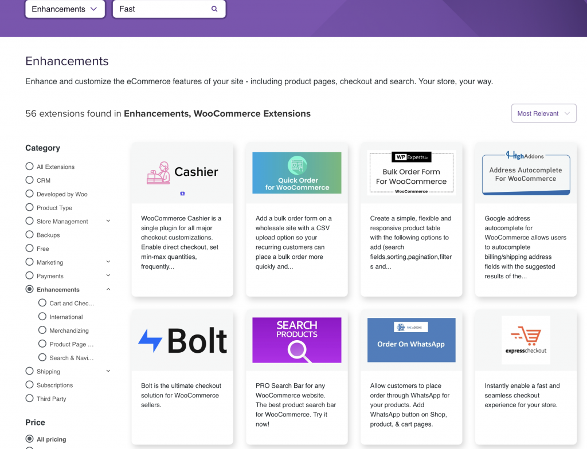Click the Category sidebar heading
The width and height of the screenshot is (587, 449).
coord(42,148)
